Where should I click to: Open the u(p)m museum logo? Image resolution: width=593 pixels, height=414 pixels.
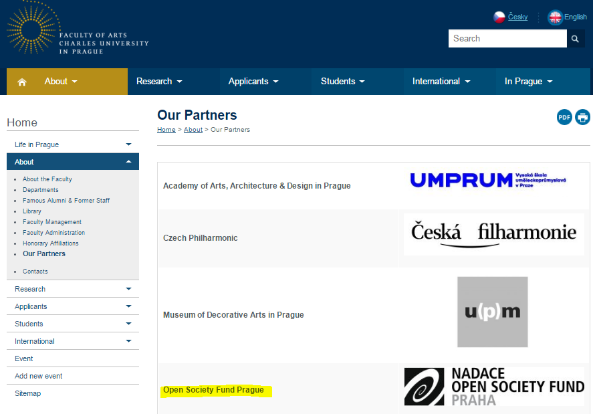tap(493, 312)
